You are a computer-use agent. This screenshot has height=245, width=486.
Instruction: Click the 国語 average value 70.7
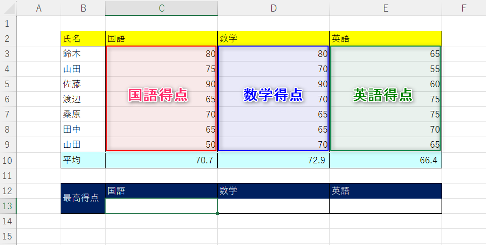coord(162,160)
